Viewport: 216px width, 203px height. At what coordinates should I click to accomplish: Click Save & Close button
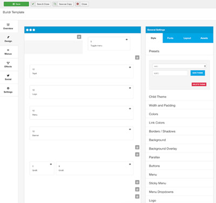click(x=40, y=4)
